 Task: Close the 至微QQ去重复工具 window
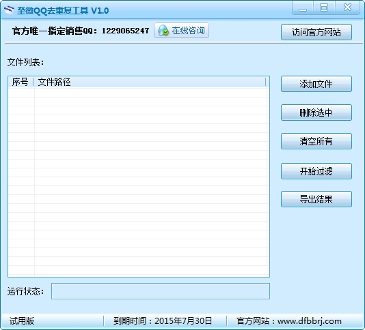[347, 7]
